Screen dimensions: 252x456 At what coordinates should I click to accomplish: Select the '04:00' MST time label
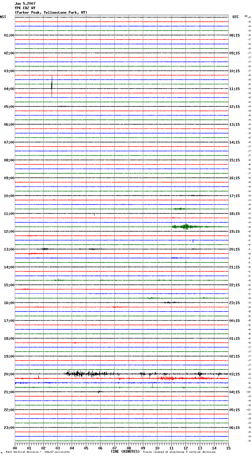(9, 89)
